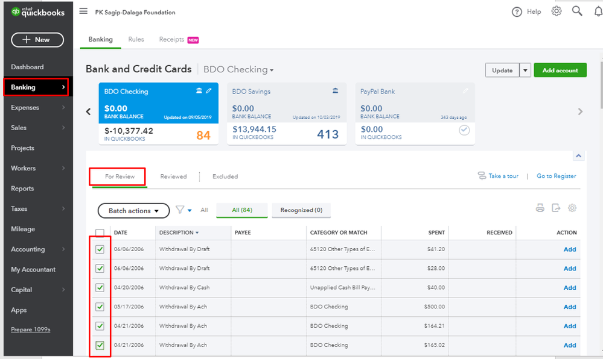Click the Add account button
Screen dimensions: 603x359
560,70
